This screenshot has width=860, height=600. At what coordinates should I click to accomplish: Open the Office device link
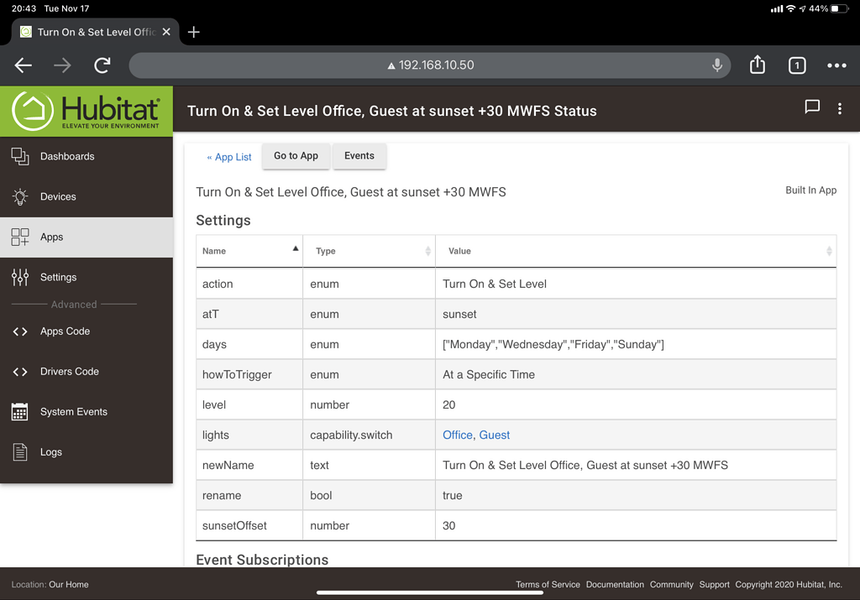click(x=457, y=435)
